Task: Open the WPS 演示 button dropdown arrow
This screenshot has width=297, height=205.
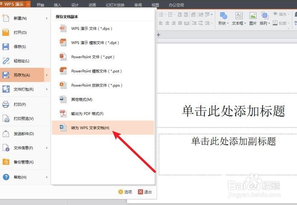Action: [28, 4]
